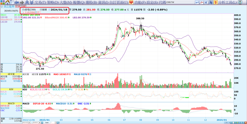The height and width of the screenshot is (124, 247).
Task: Open the list page icon beside Home
Action: click(x=12, y=2)
